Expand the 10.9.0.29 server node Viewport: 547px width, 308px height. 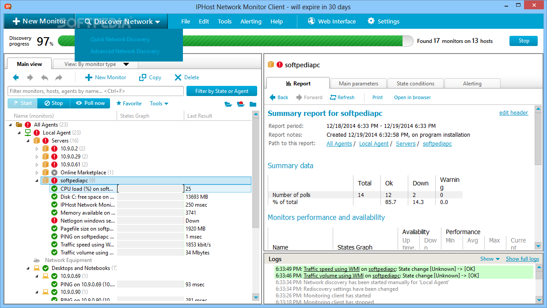[37, 157]
